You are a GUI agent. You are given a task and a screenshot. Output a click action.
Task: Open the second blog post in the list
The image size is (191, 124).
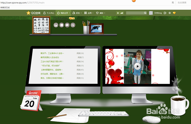[50, 58]
